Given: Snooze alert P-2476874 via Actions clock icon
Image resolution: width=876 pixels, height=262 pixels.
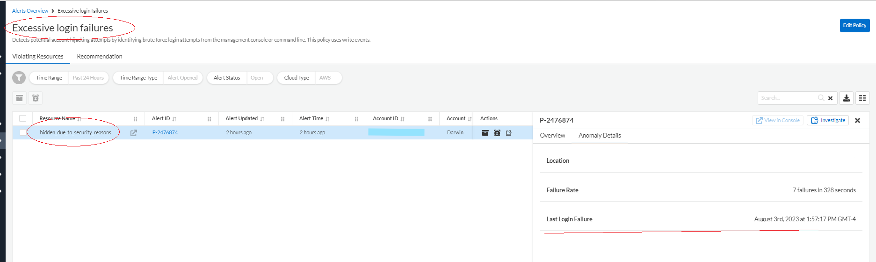Looking at the screenshot, I should pos(497,133).
